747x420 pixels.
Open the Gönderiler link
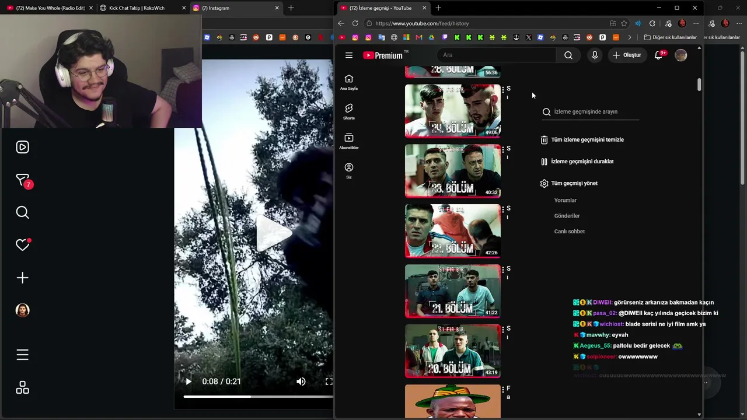pos(567,216)
